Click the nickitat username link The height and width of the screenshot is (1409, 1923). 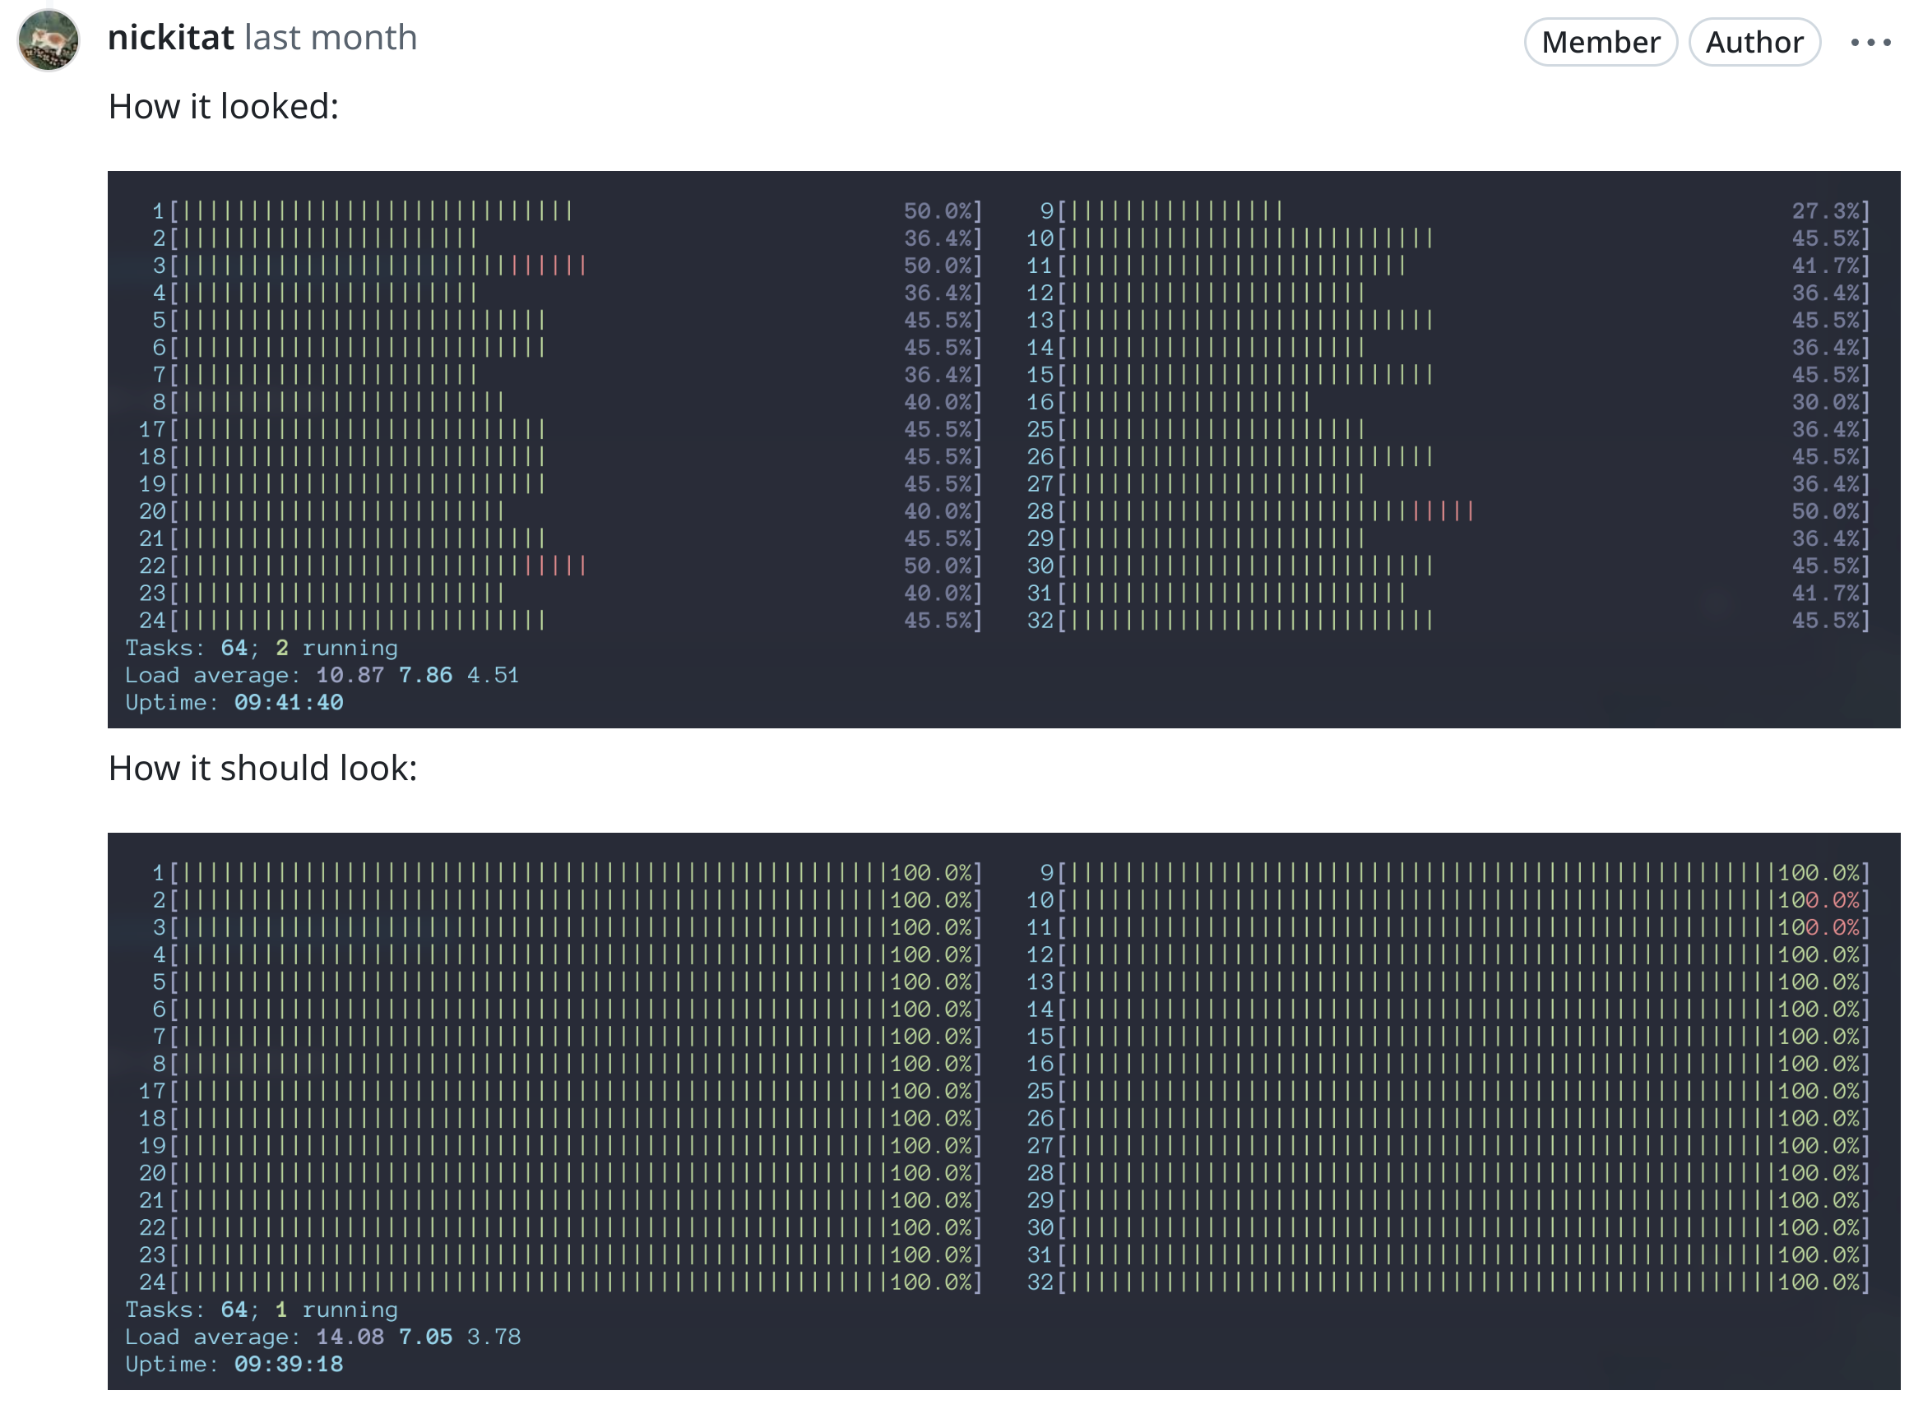tap(170, 38)
